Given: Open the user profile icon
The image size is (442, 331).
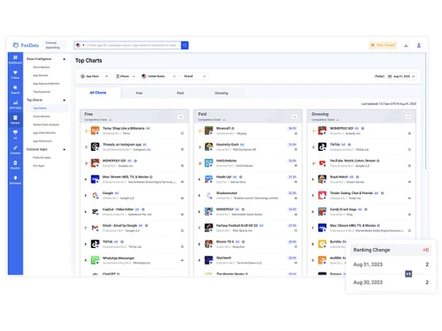Looking at the screenshot, I should coord(419,45).
